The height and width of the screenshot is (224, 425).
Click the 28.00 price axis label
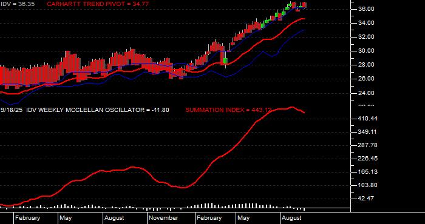tap(367, 65)
